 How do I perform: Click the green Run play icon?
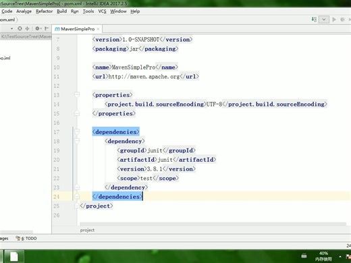tap(334, 20)
